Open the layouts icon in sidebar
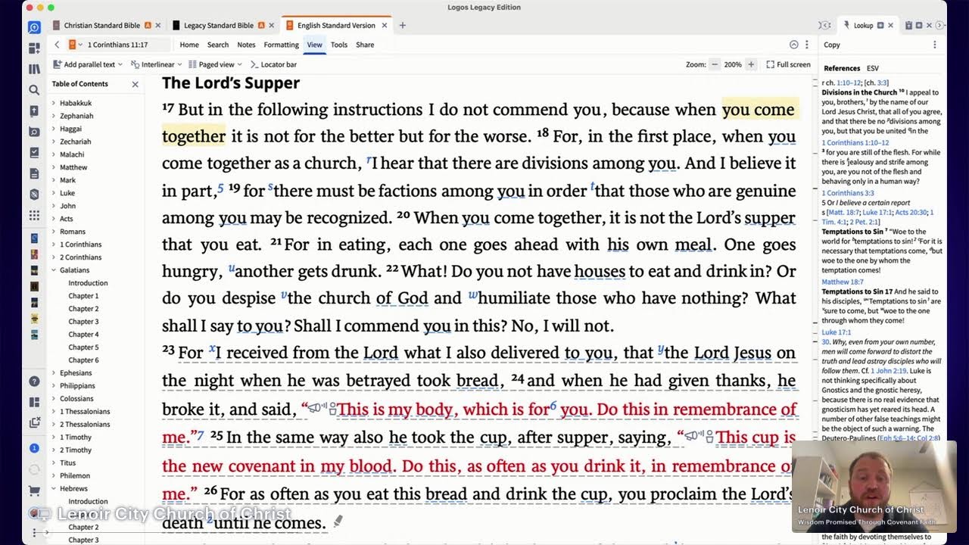The image size is (969, 545). coord(34,402)
